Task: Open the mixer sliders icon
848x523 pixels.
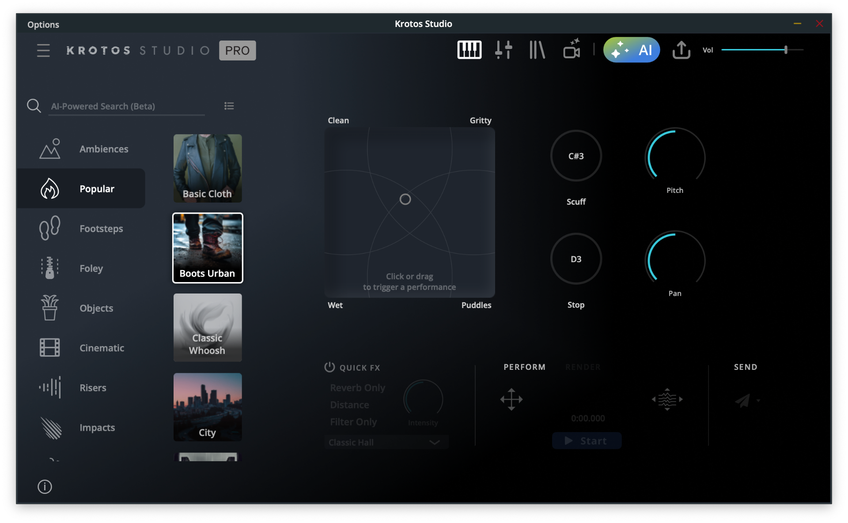Action: coord(503,50)
